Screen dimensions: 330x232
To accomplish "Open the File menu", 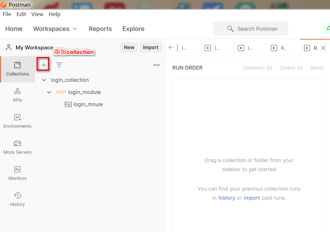I will click(7, 14).
